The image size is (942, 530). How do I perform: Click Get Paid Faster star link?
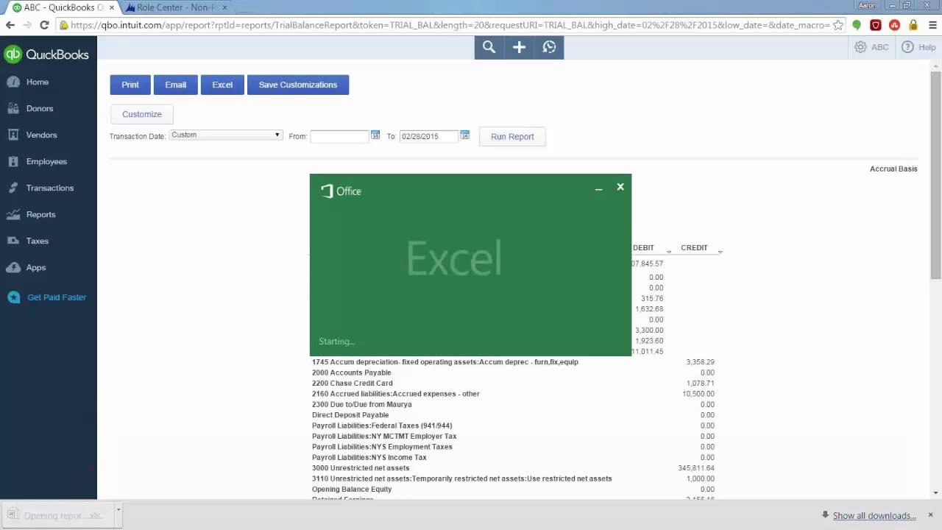[x=47, y=297]
